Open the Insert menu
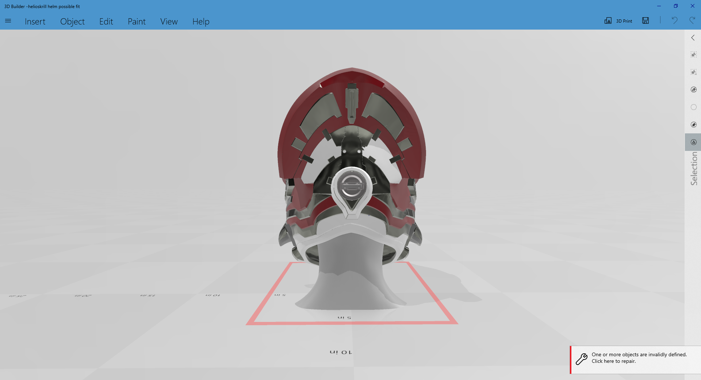The image size is (701, 380). coord(35,22)
